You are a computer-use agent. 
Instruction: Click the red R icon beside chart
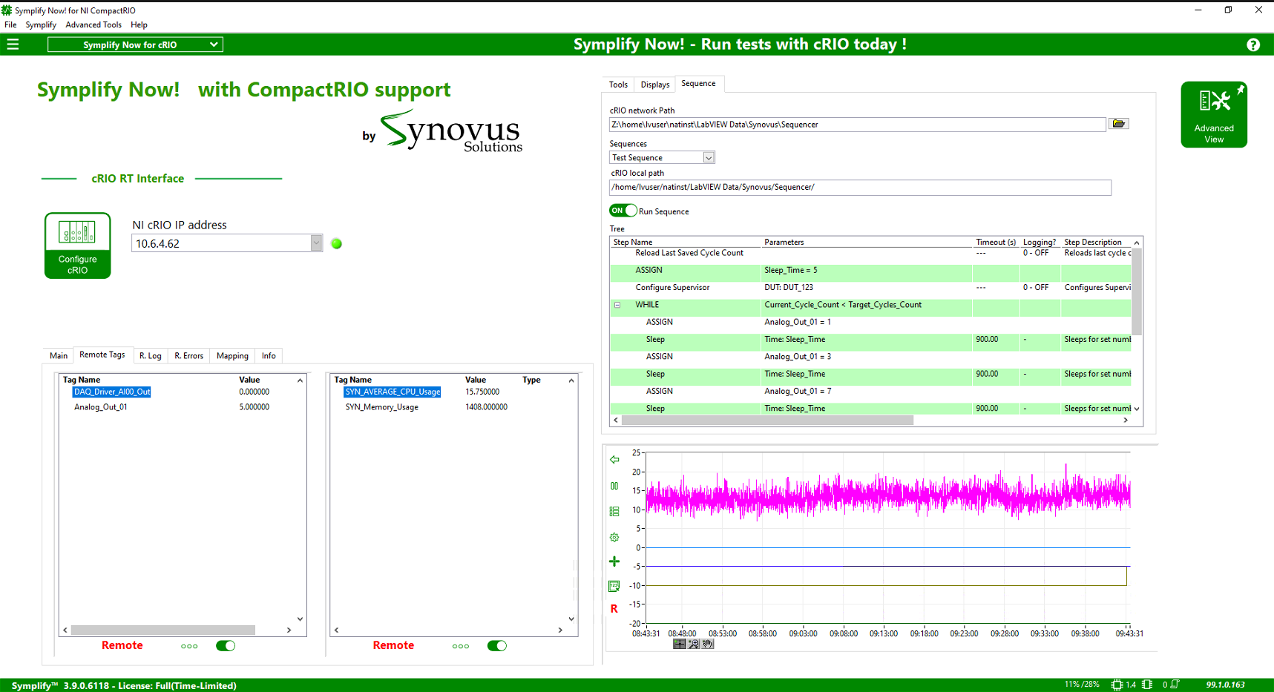pos(614,609)
